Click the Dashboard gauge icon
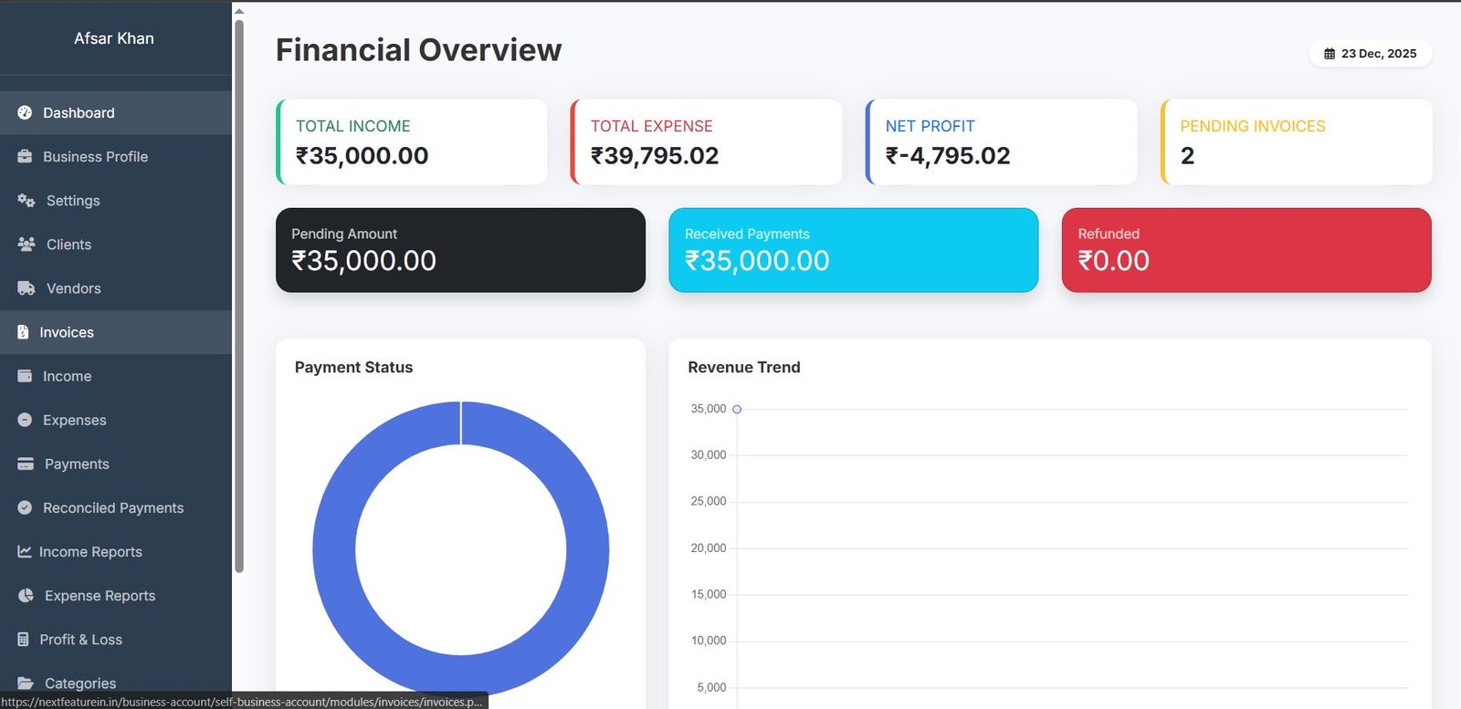 click(25, 112)
